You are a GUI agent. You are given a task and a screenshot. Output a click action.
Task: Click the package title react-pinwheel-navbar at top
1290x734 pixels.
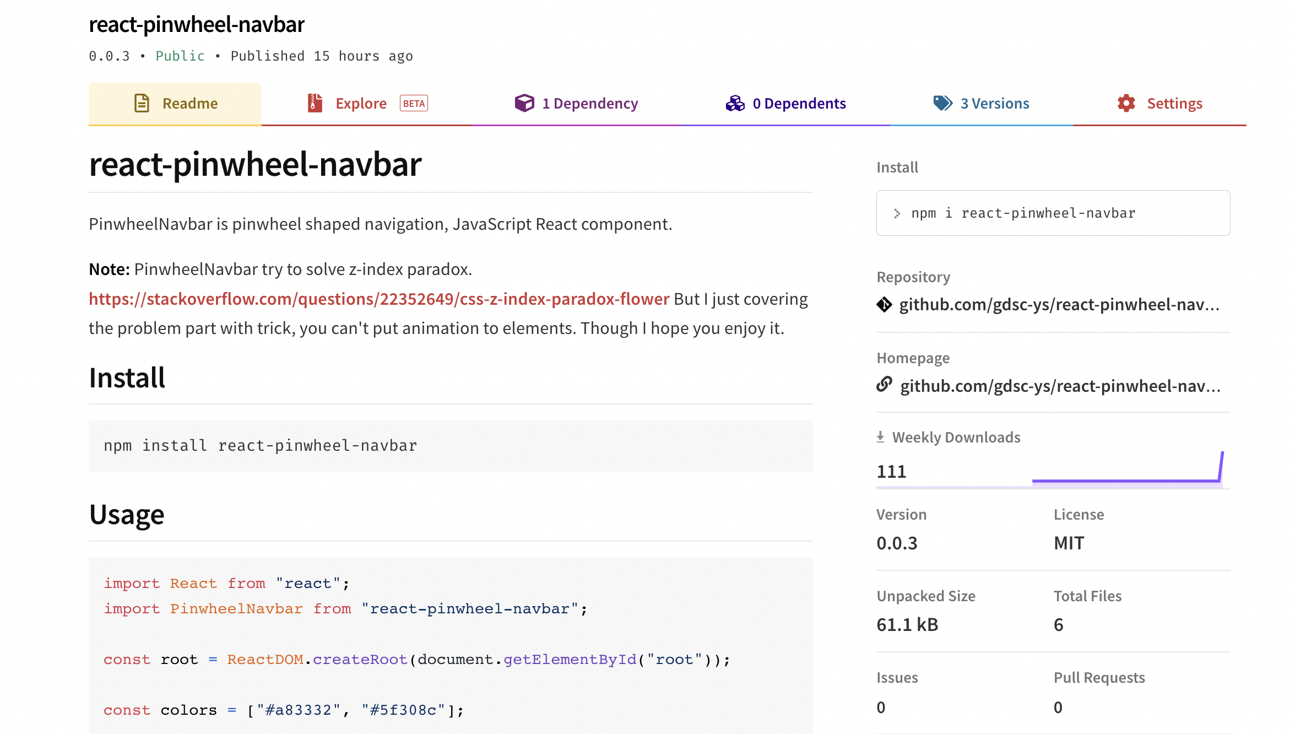197,24
